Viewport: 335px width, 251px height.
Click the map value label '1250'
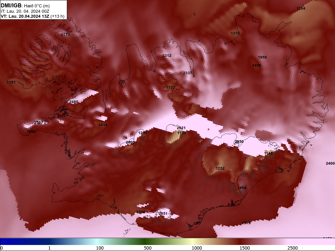click(143, 133)
